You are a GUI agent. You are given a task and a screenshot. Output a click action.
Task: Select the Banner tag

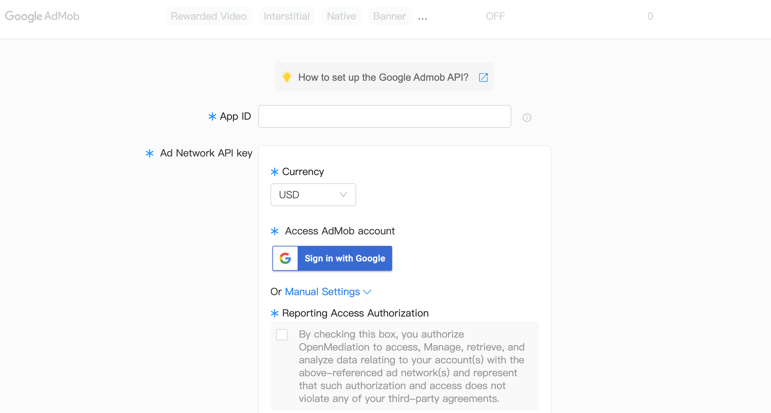(x=389, y=16)
